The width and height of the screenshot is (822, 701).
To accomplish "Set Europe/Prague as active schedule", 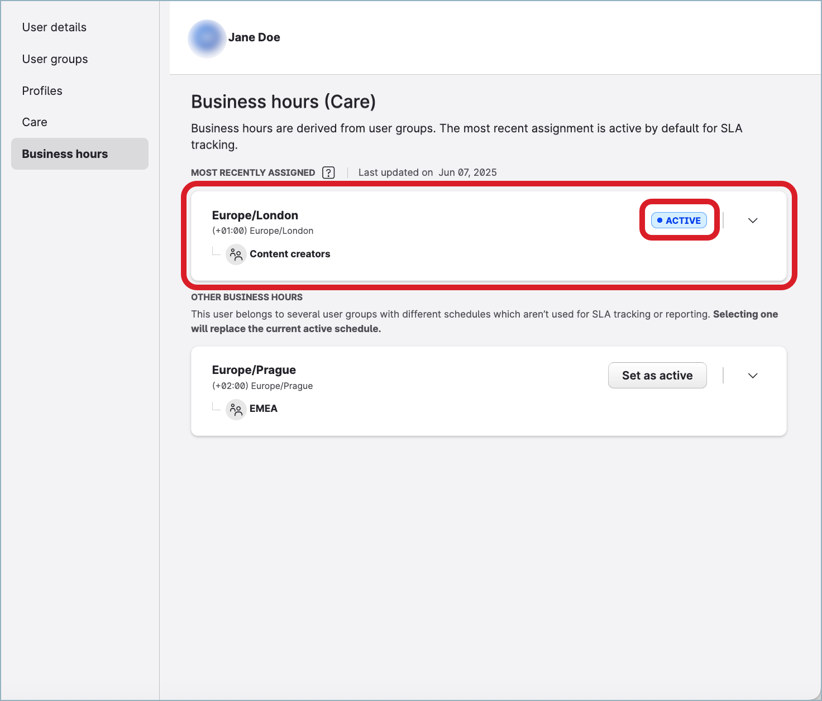I will (x=657, y=376).
